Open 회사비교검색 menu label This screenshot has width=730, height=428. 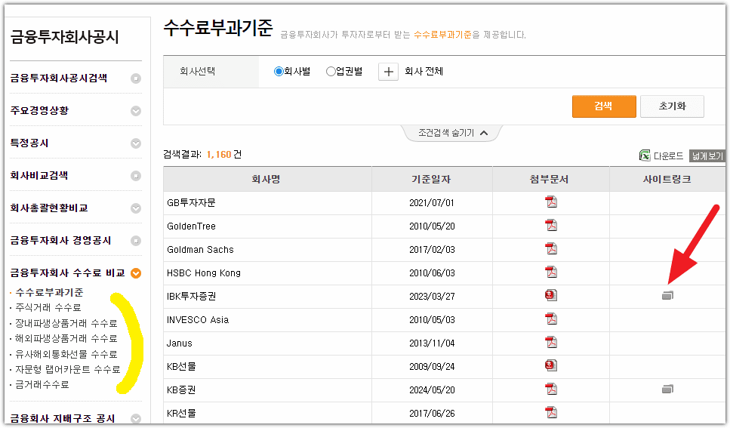[x=39, y=176]
